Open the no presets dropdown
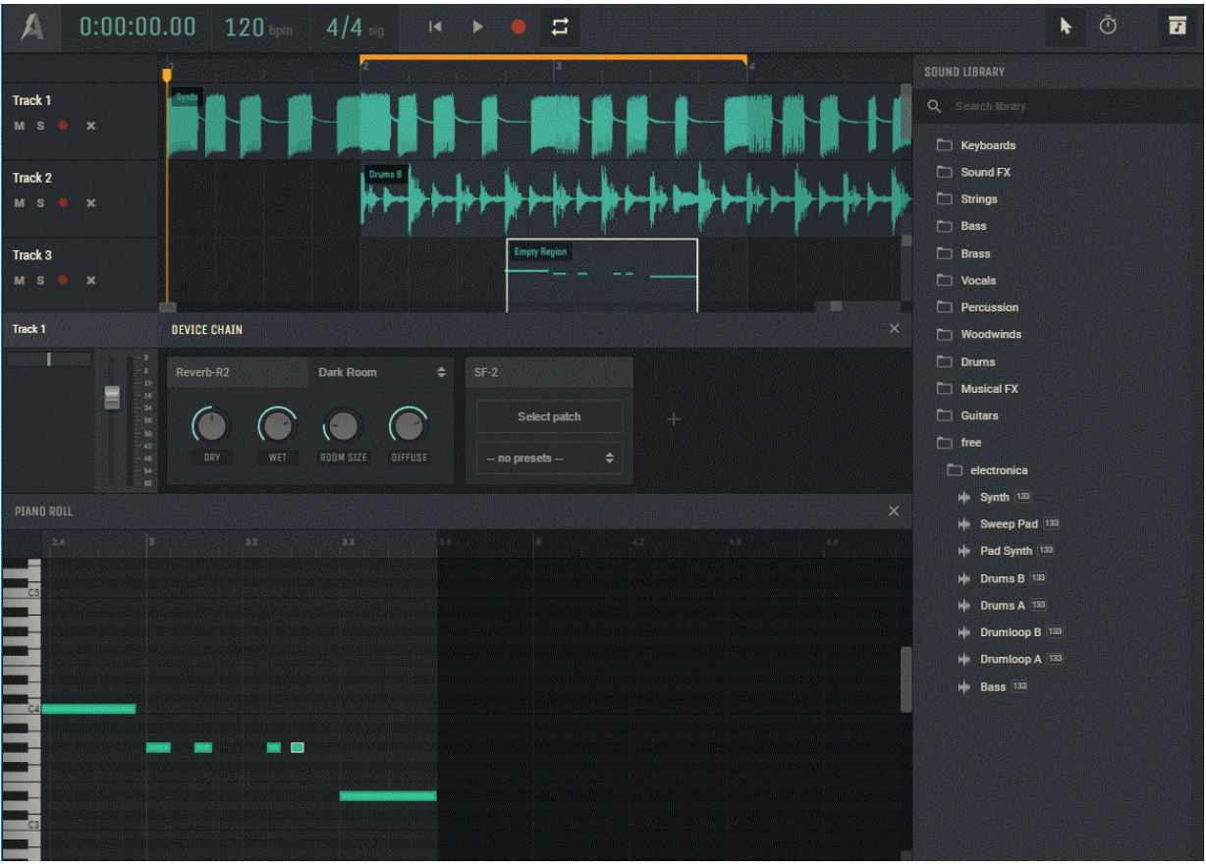 [549, 459]
